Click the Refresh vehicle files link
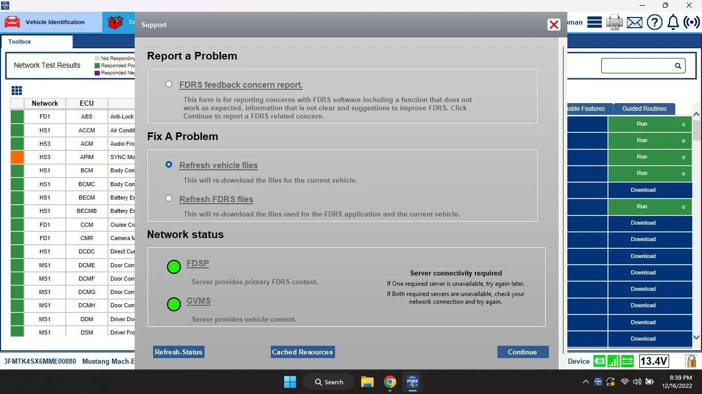This screenshot has height=394, width=702. (x=218, y=165)
